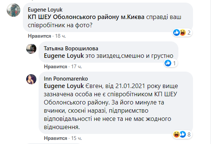Open tagged page КП ШЕУ Оболонського району м.Києва

pos(86,17)
